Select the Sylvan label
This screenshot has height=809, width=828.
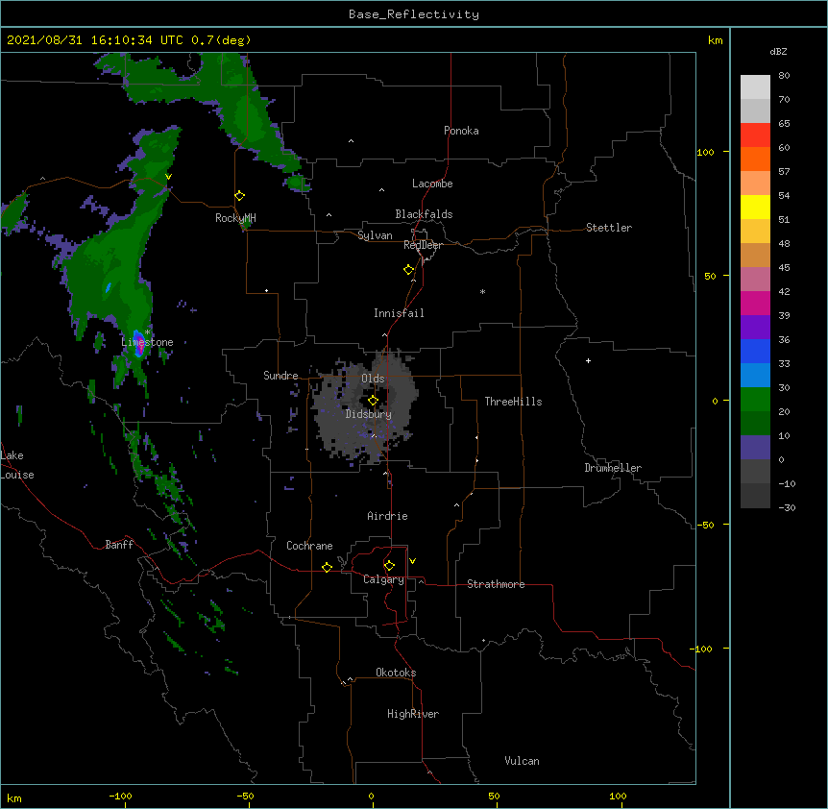click(x=375, y=235)
